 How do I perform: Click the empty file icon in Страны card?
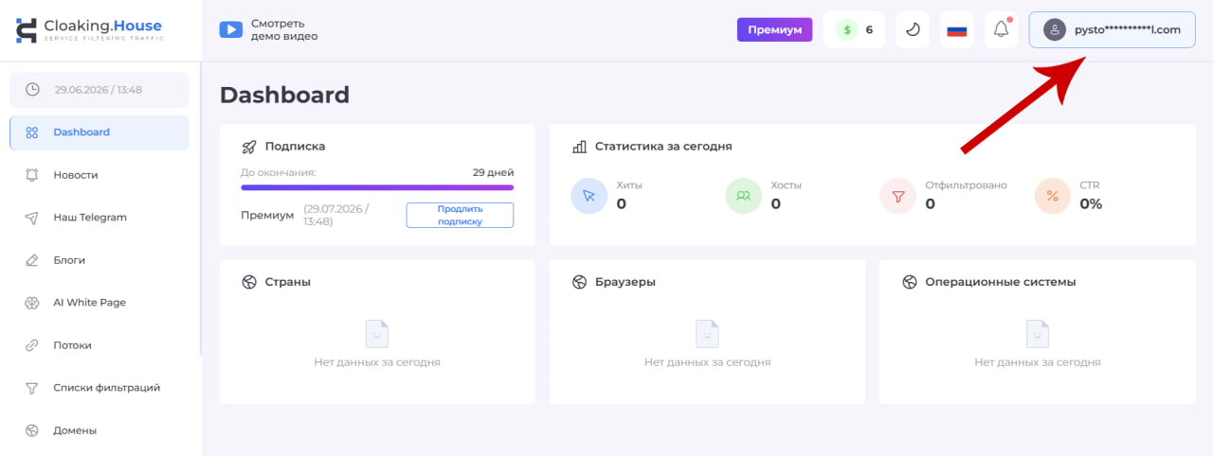tap(377, 333)
